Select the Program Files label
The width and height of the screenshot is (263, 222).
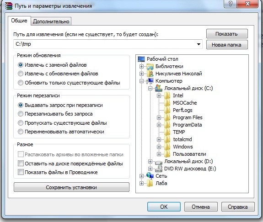tap(188, 117)
